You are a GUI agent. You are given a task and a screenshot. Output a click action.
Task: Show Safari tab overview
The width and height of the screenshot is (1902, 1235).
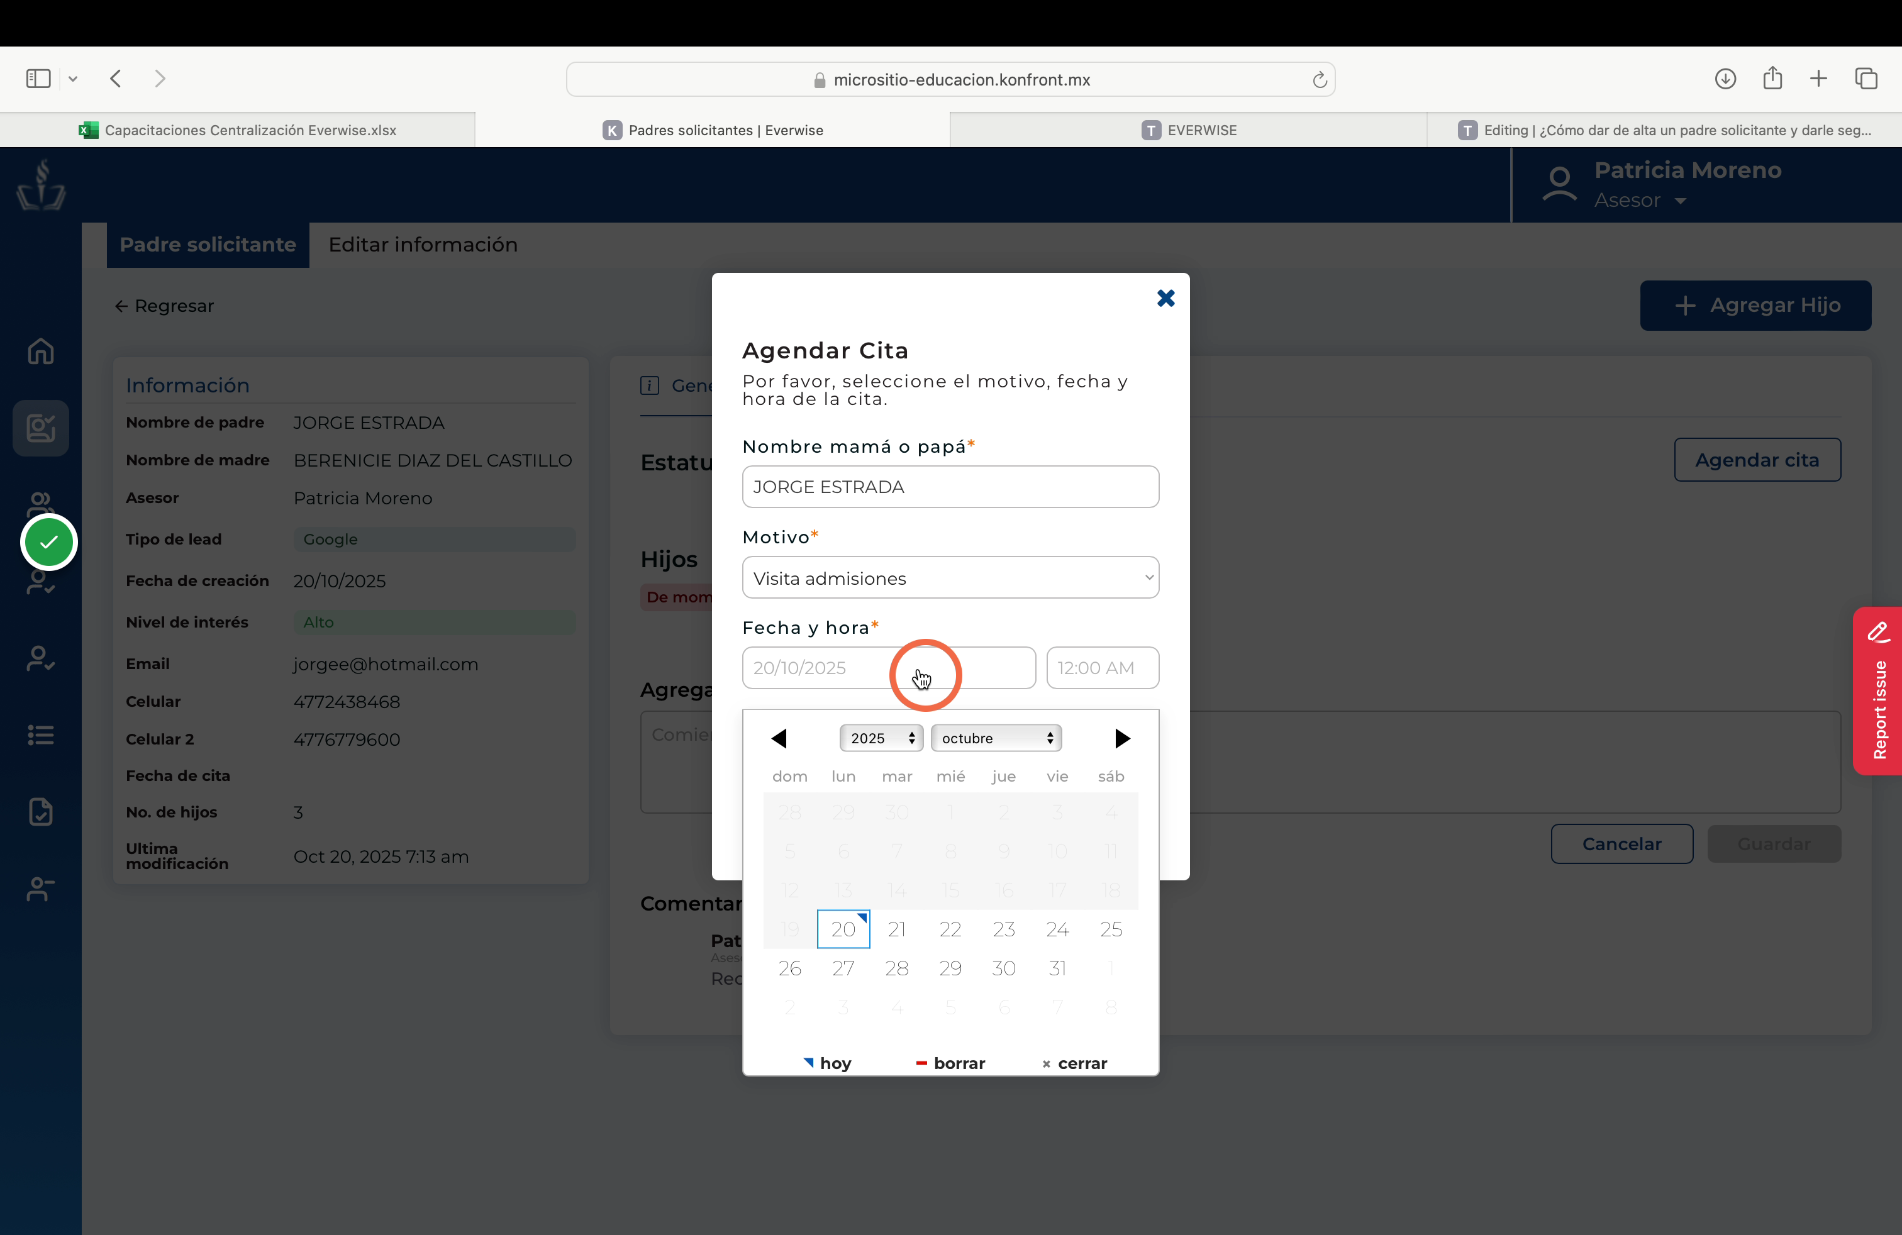click(1866, 78)
